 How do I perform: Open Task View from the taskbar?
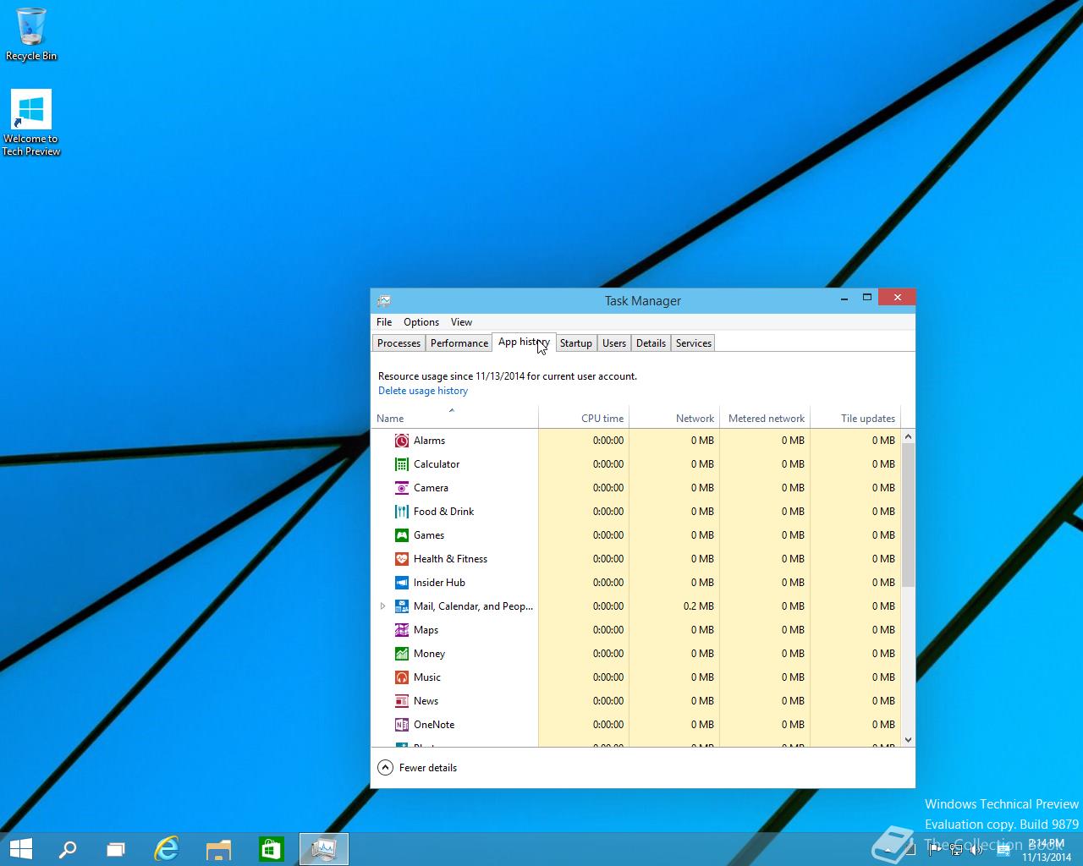point(116,848)
